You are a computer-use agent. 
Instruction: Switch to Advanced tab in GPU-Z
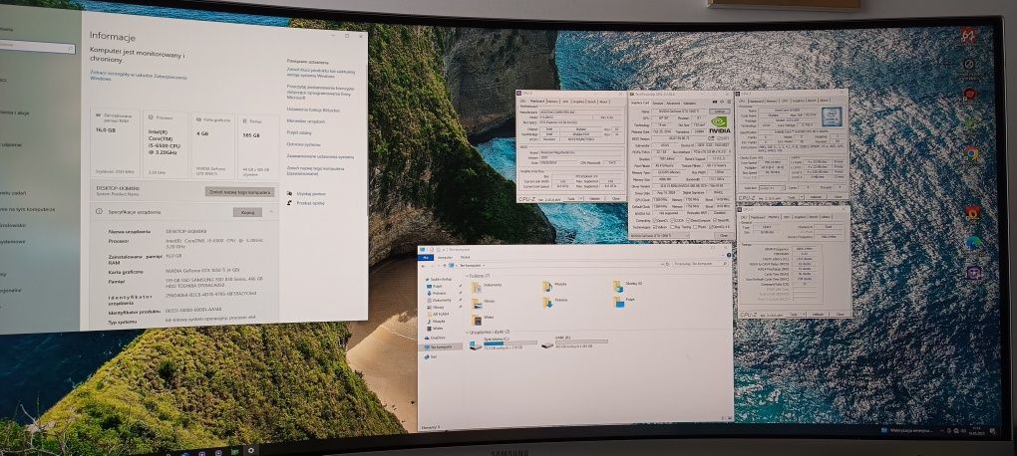(x=673, y=103)
